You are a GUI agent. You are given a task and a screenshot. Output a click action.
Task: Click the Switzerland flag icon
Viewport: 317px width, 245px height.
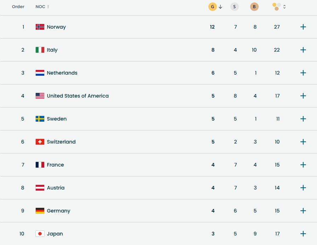pos(40,142)
